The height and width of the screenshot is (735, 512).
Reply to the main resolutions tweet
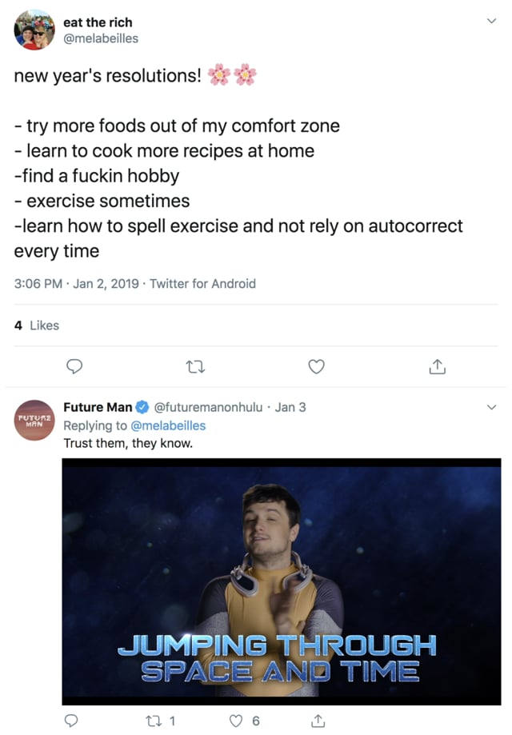[74, 366]
